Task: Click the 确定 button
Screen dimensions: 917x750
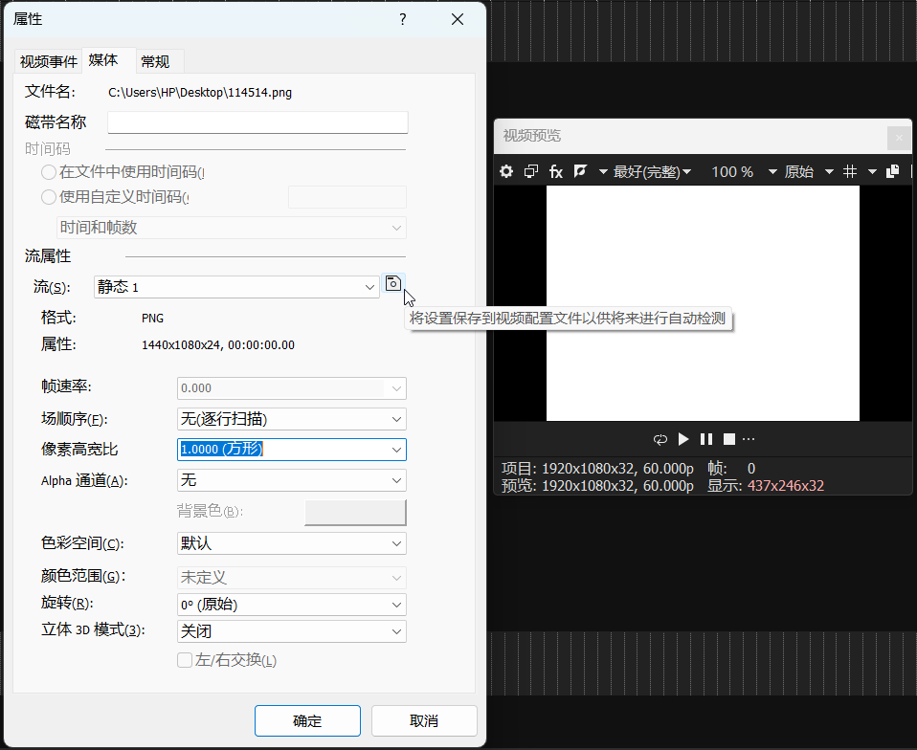Action: 307,721
